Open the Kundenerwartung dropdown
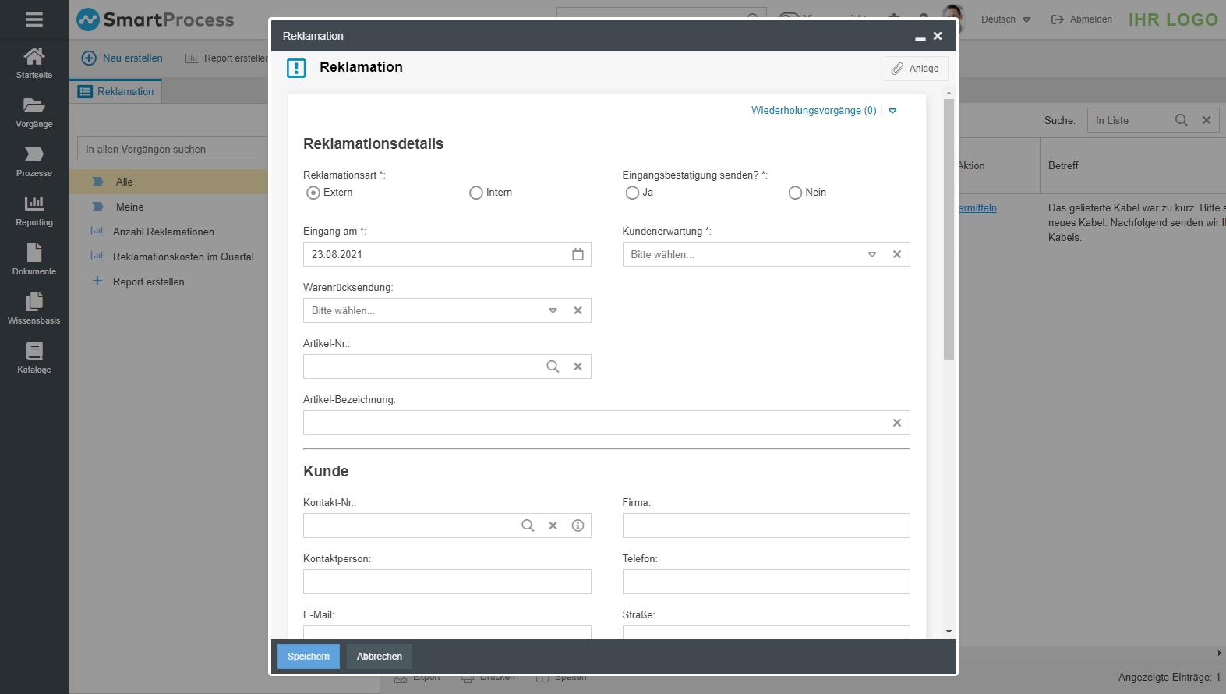Viewport: 1226px width, 694px height. (872, 254)
